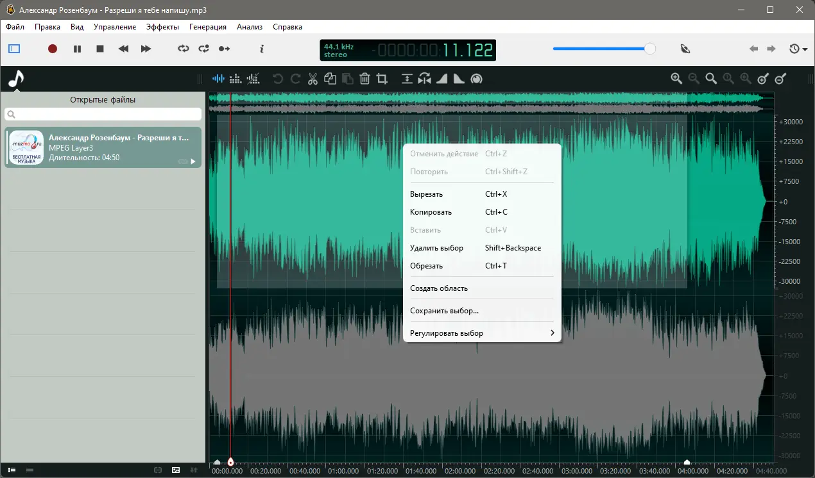Click the red Record button

[53, 49]
